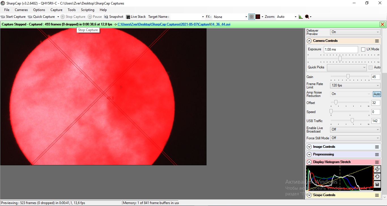Click the Snapshot toolbar button
This screenshot has width=387, height=206.
pos(114,17)
